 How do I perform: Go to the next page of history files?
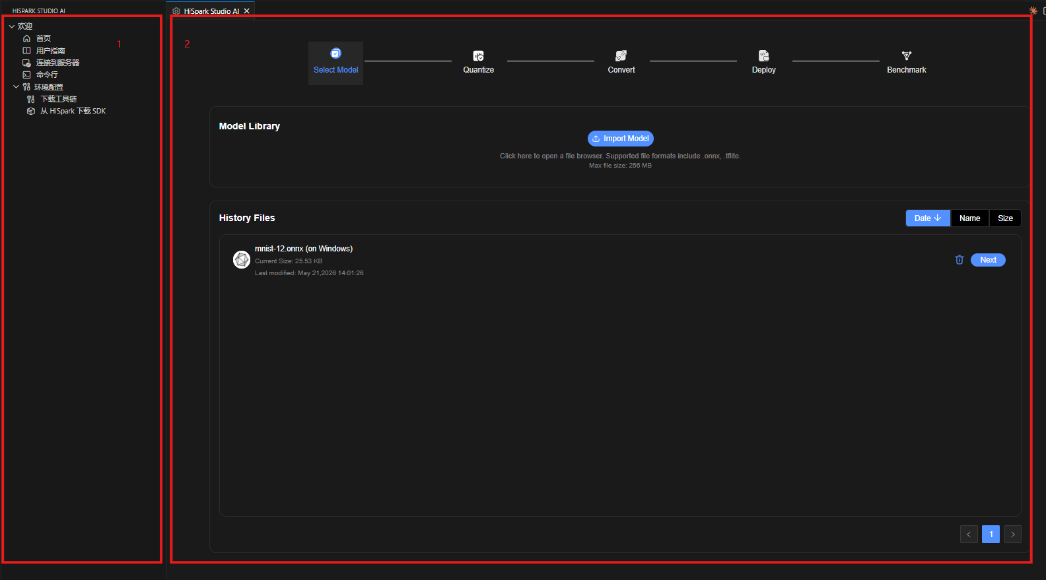(1013, 534)
